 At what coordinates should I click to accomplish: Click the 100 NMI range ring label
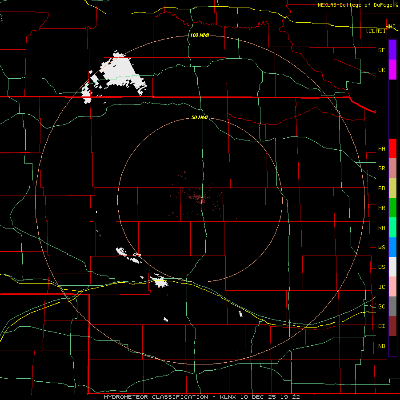[200, 35]
